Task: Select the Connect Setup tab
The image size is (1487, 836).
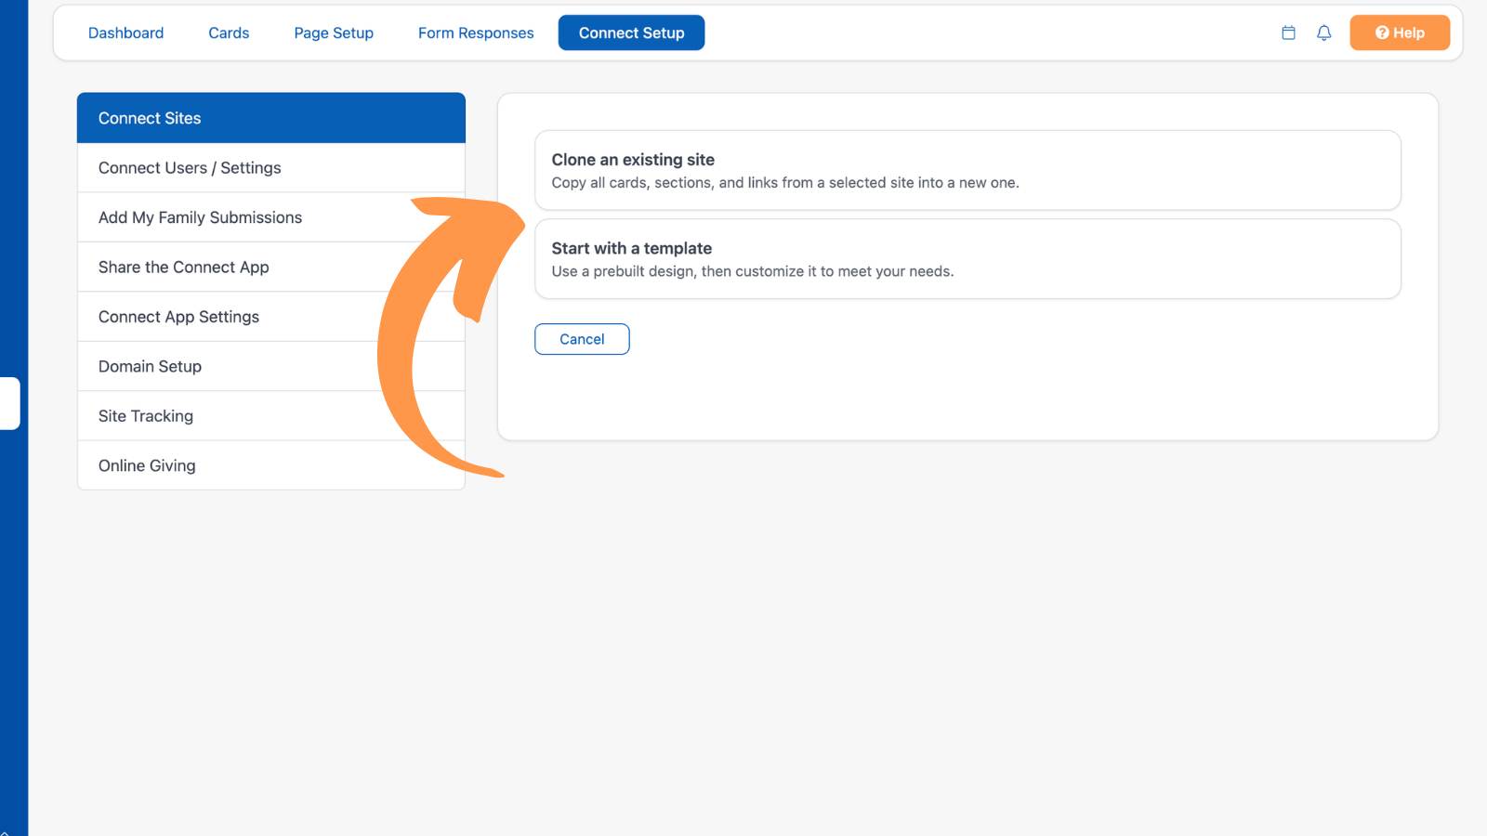Action: click(x=631, y=33)
